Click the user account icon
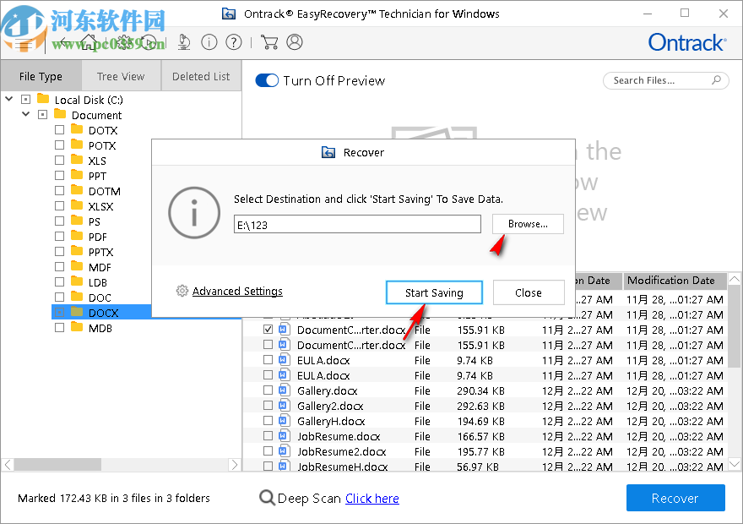 [294, 41]
